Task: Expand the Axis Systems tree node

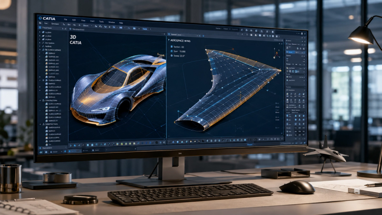Action: coord(40,43)
